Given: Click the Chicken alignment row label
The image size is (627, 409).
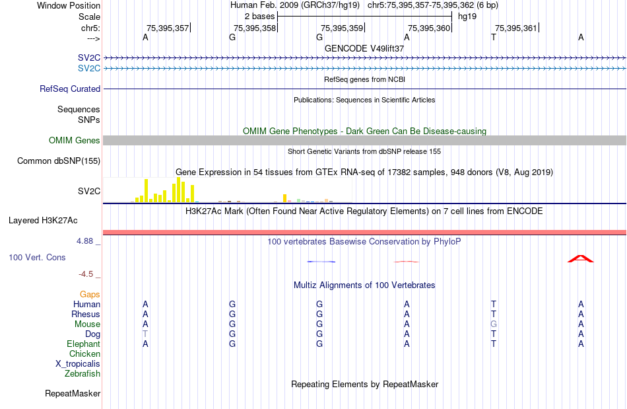Looking at the screenshot, I should point(84,353).
